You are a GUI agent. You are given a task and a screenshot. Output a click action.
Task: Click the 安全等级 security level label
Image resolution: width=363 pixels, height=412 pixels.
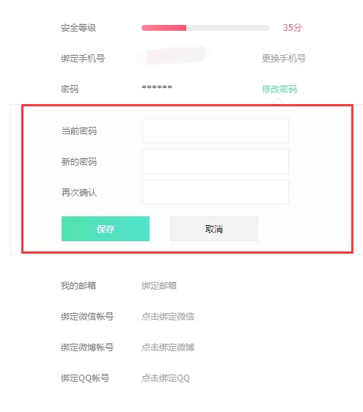click(78, 28)
